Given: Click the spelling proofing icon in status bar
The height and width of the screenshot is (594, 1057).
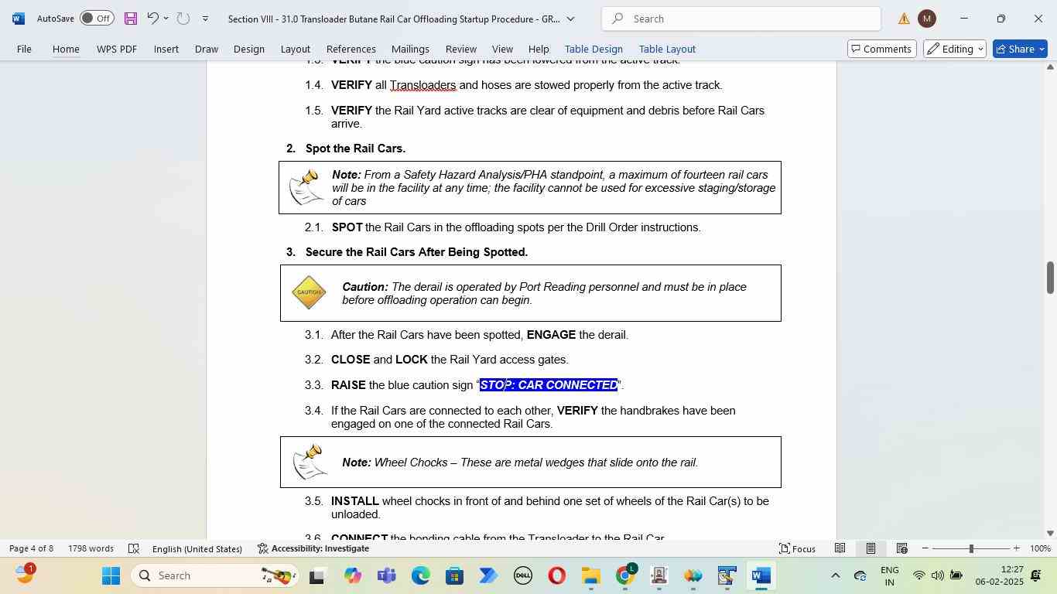Looking at the screenshot, I should (x=133, y=548).
